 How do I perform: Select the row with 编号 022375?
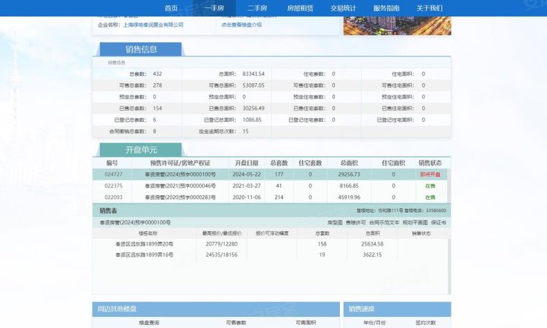pos(270,186)
